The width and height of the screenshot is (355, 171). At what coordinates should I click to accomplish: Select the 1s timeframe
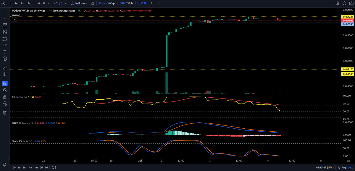[x=12, y=3]
